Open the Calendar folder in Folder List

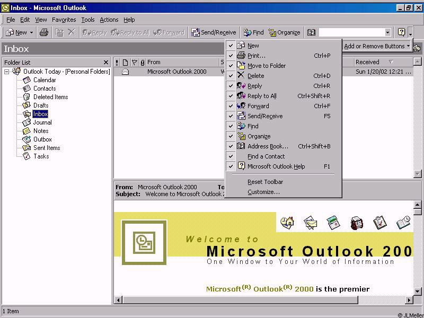(x=45, y=80)
